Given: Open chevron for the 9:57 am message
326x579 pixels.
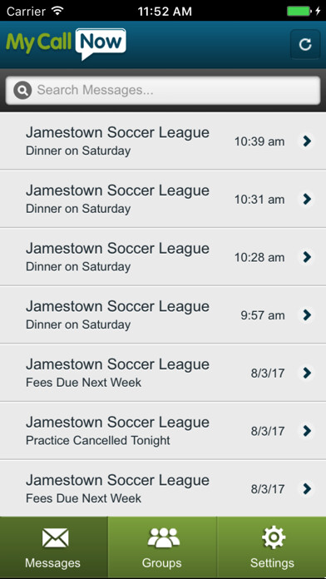Looking at the screenshot, I should (x=307, y=315).
